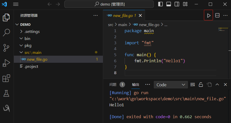Split the editor to the right
Screen dimensions: 231x123
pos(217,15)
